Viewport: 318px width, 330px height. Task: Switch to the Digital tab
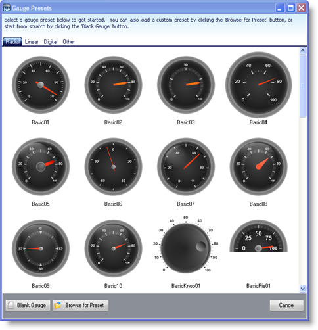51,42
